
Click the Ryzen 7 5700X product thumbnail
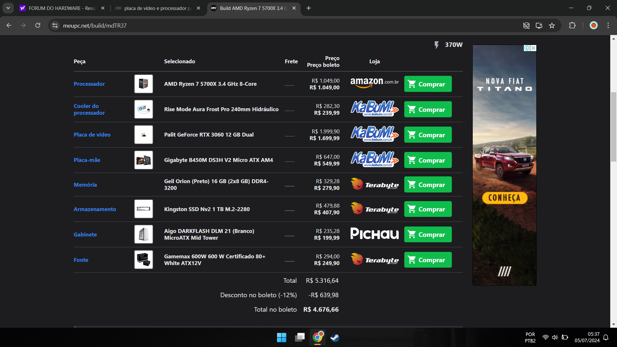point(144,84)
